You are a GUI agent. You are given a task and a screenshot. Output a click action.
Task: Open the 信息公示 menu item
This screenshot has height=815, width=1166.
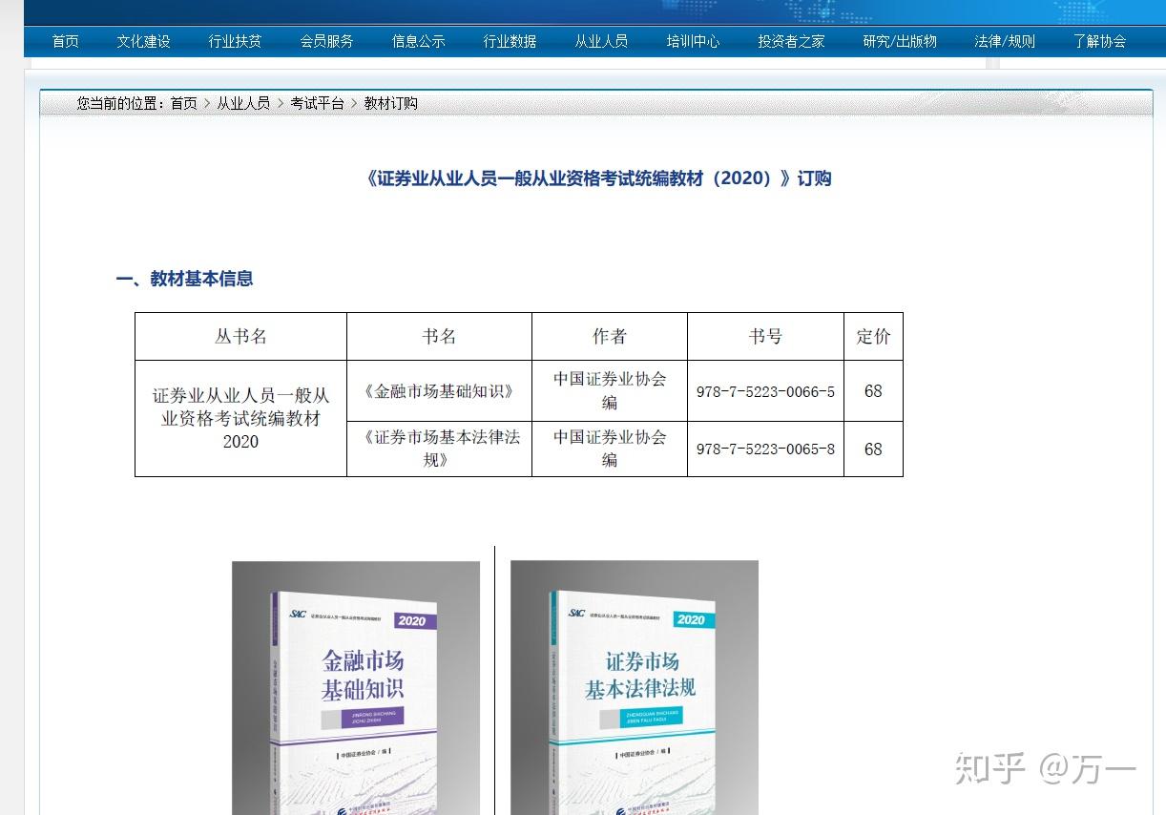pyautogui.click(x=418, y=41)
